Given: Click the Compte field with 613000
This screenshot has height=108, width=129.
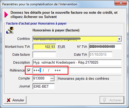Looking at the screenshot, I should (x=41, y=78).
